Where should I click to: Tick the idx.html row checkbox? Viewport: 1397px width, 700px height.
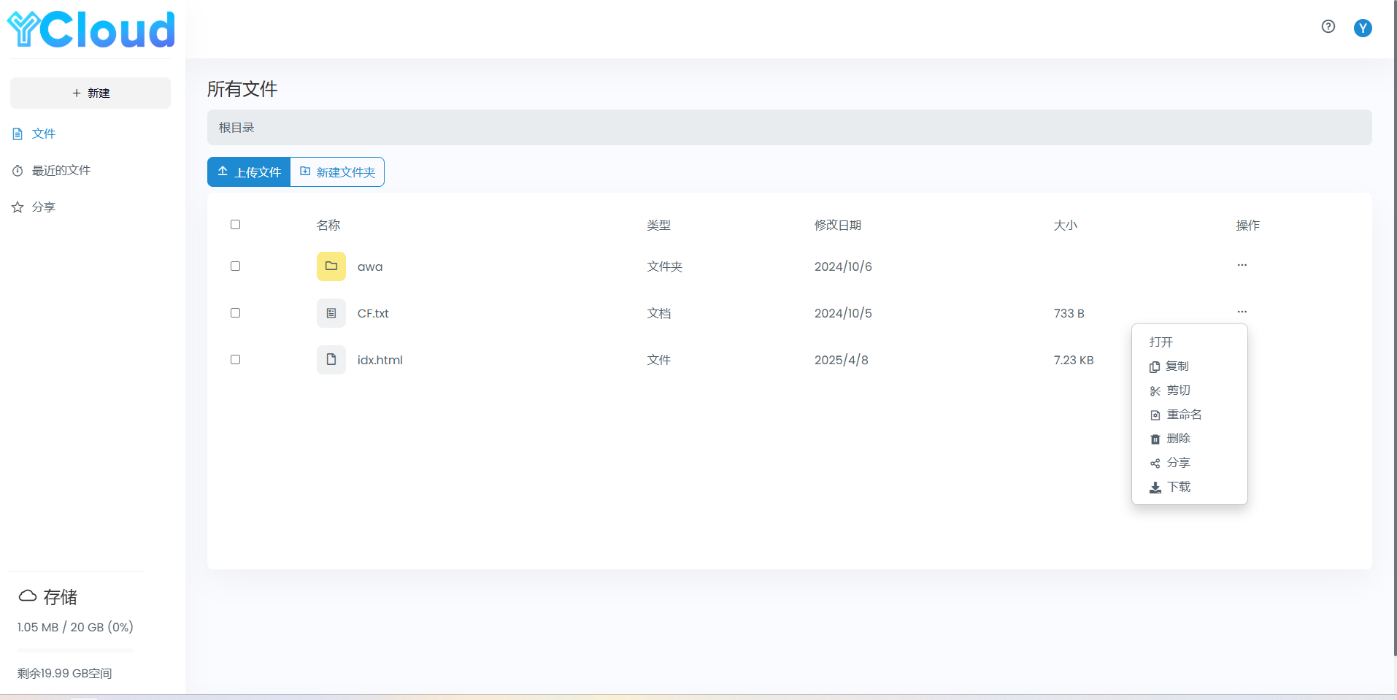coord(235,360)
